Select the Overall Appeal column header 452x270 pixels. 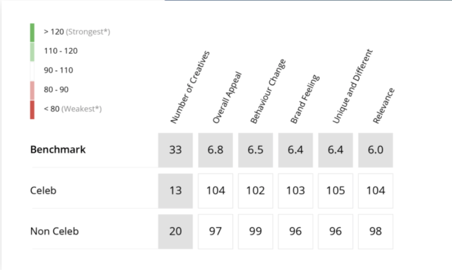click(x=227, y=98)
